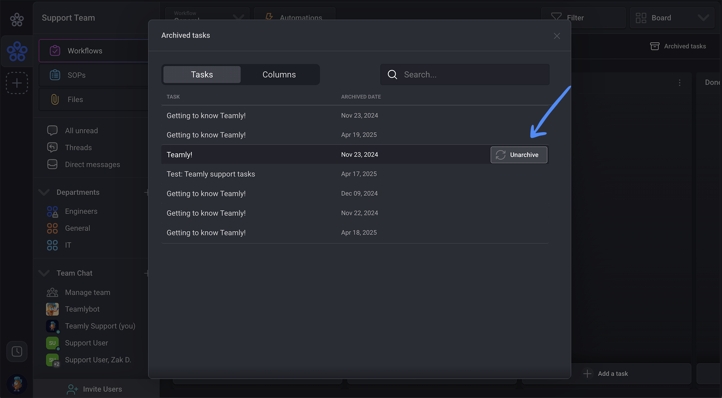Click the ARCHIVED DATE column header

pyautogui.click(x=361, y=97)
